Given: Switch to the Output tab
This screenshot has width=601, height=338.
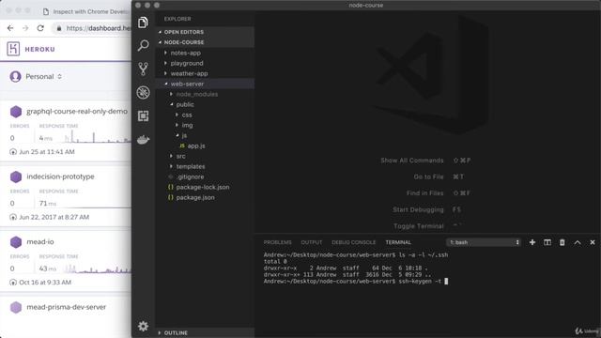Looking at the screenshot, I should tap(312, 242).
